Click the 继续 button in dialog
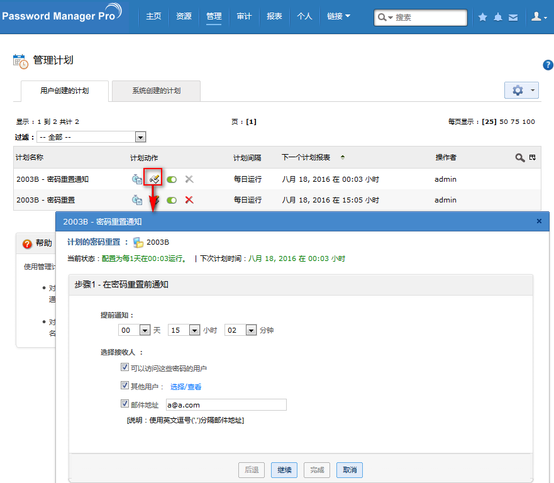Viewport: 554px width, 483px height. [x=284, y=470]
